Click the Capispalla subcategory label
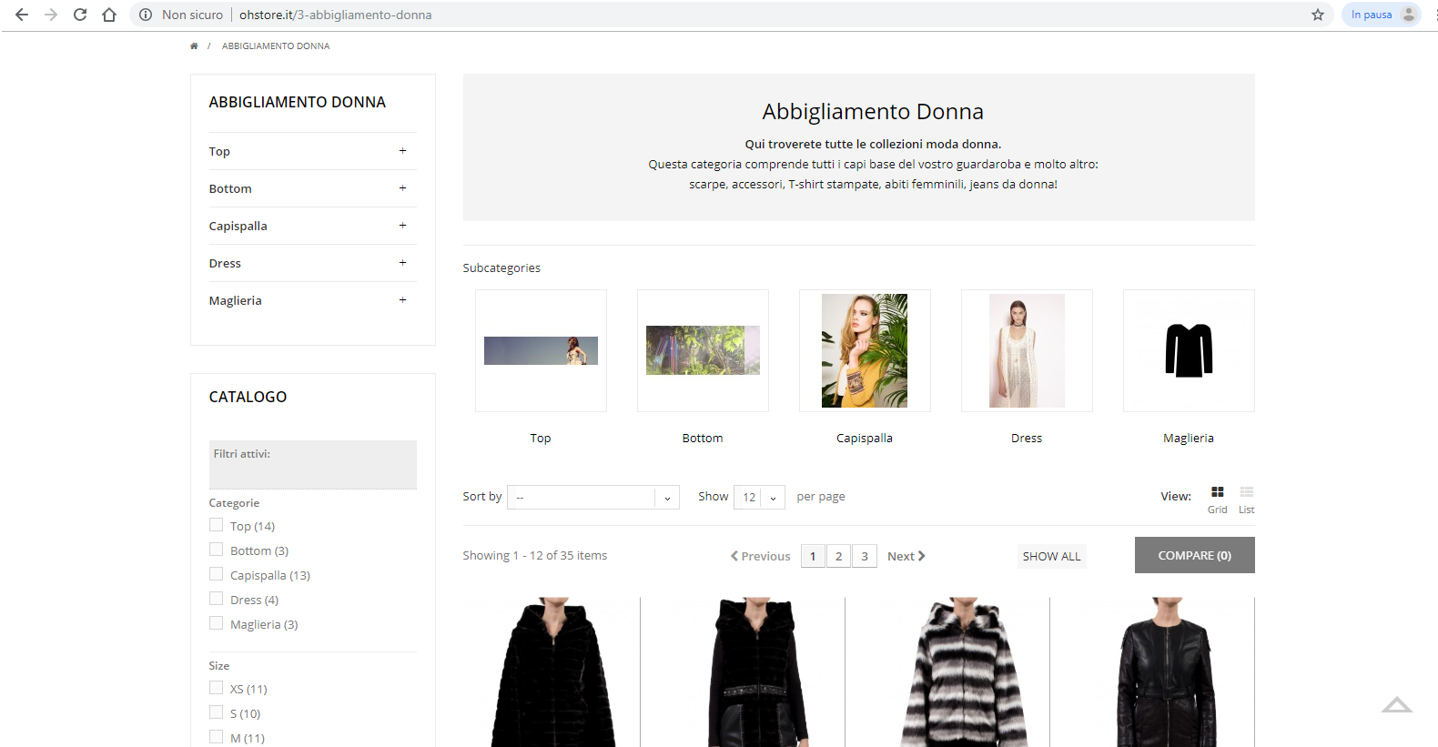Viewport: 1438px width, 747px height. click(x=865, y=439)
